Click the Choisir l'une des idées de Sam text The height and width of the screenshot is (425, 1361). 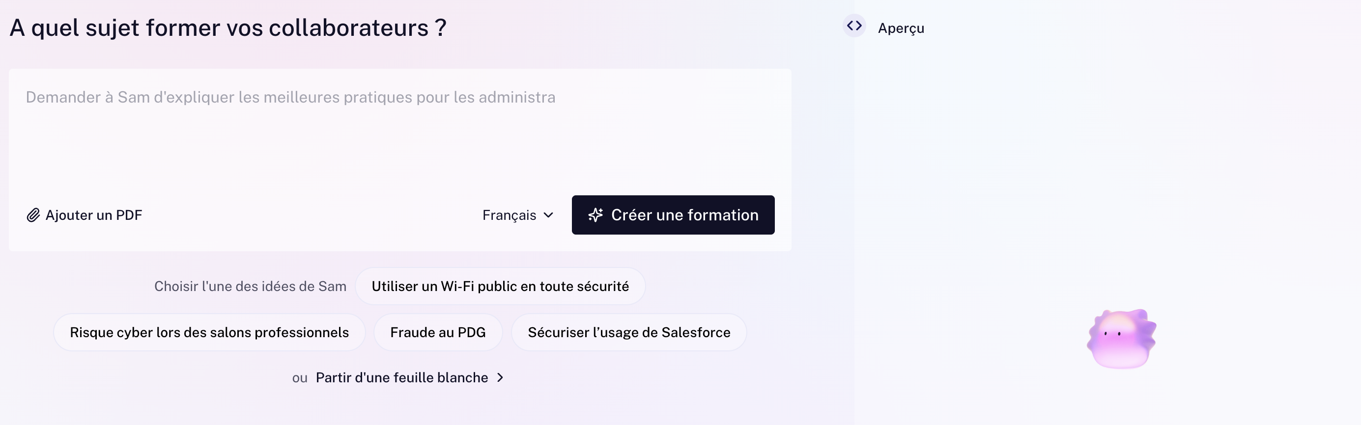251,286
